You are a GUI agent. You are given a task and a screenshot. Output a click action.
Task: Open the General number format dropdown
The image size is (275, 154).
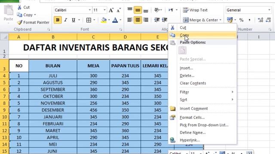[x=269, y=10]
